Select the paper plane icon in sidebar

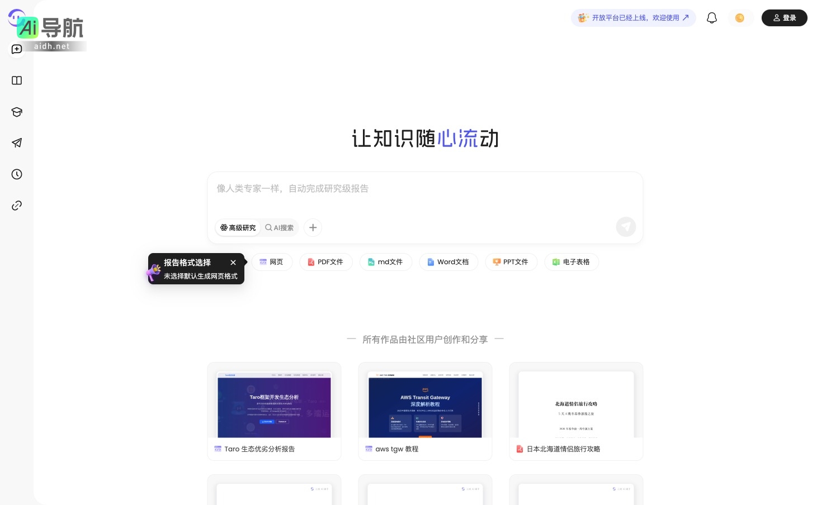coord(17,143)
